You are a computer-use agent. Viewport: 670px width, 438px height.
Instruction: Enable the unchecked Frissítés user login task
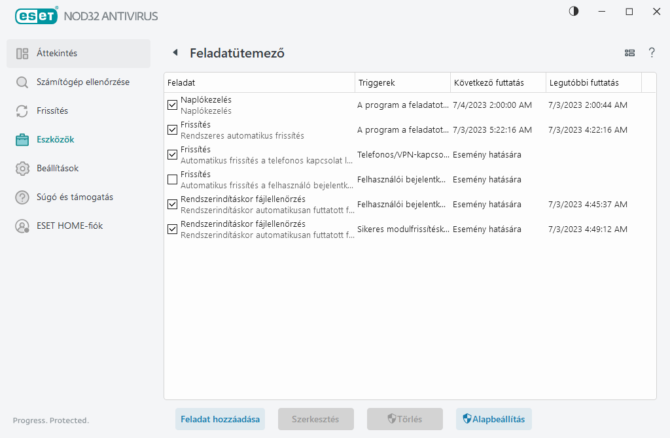[x=173, y=180]
